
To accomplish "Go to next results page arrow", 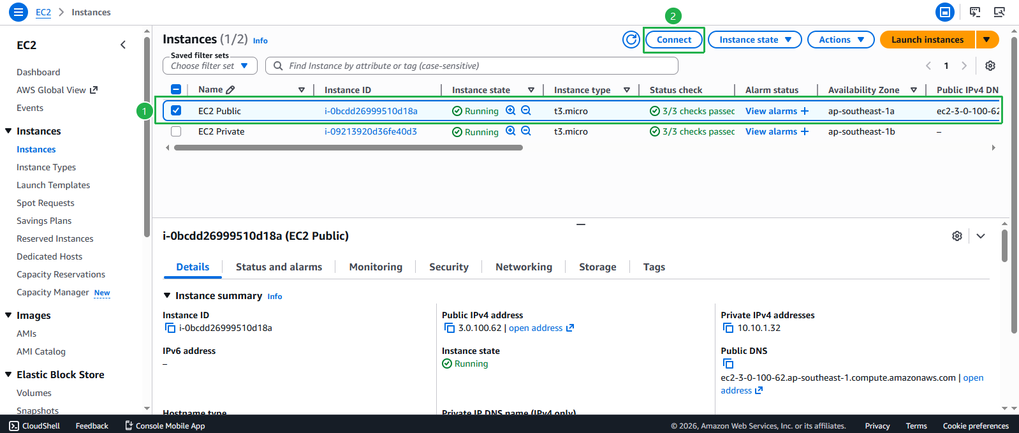I will click(x=964, y=66).
